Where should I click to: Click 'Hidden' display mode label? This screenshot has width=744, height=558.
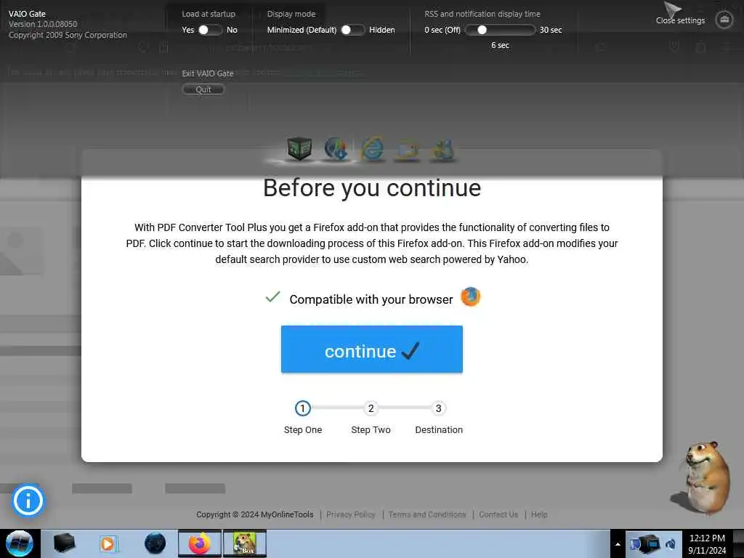coord(382,30)
